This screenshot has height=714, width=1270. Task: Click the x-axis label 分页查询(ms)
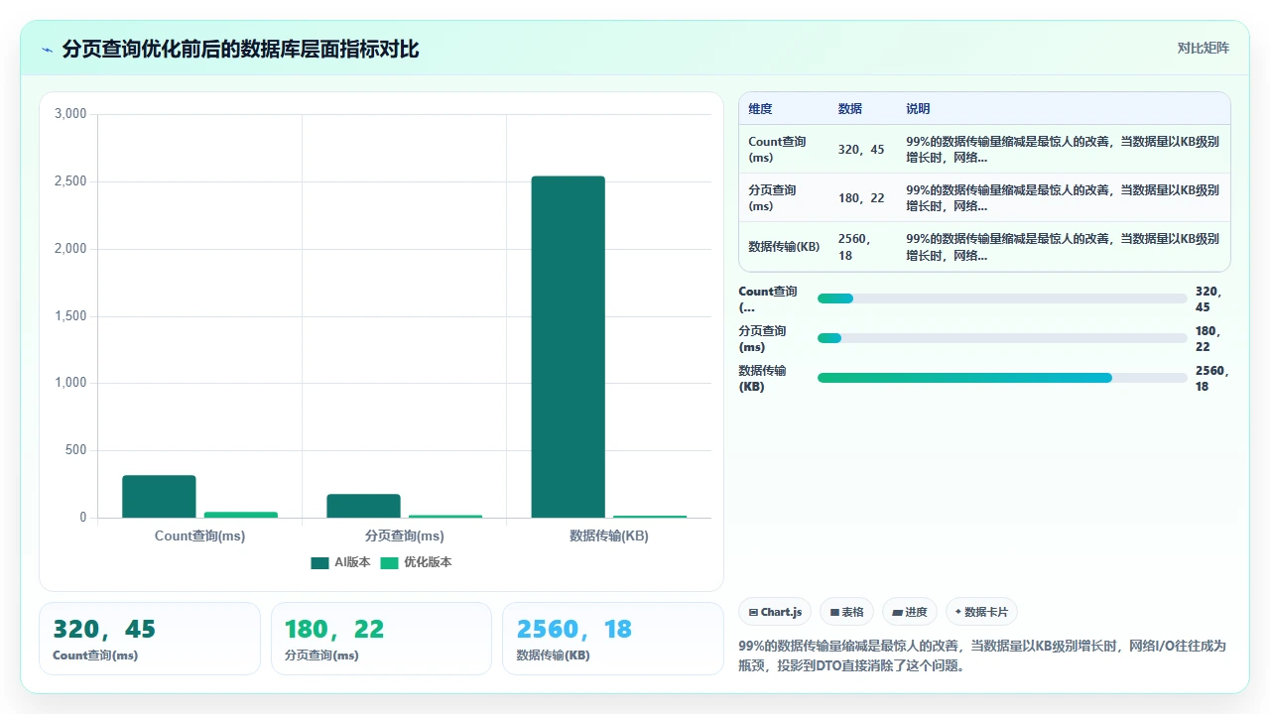[404, 535]
